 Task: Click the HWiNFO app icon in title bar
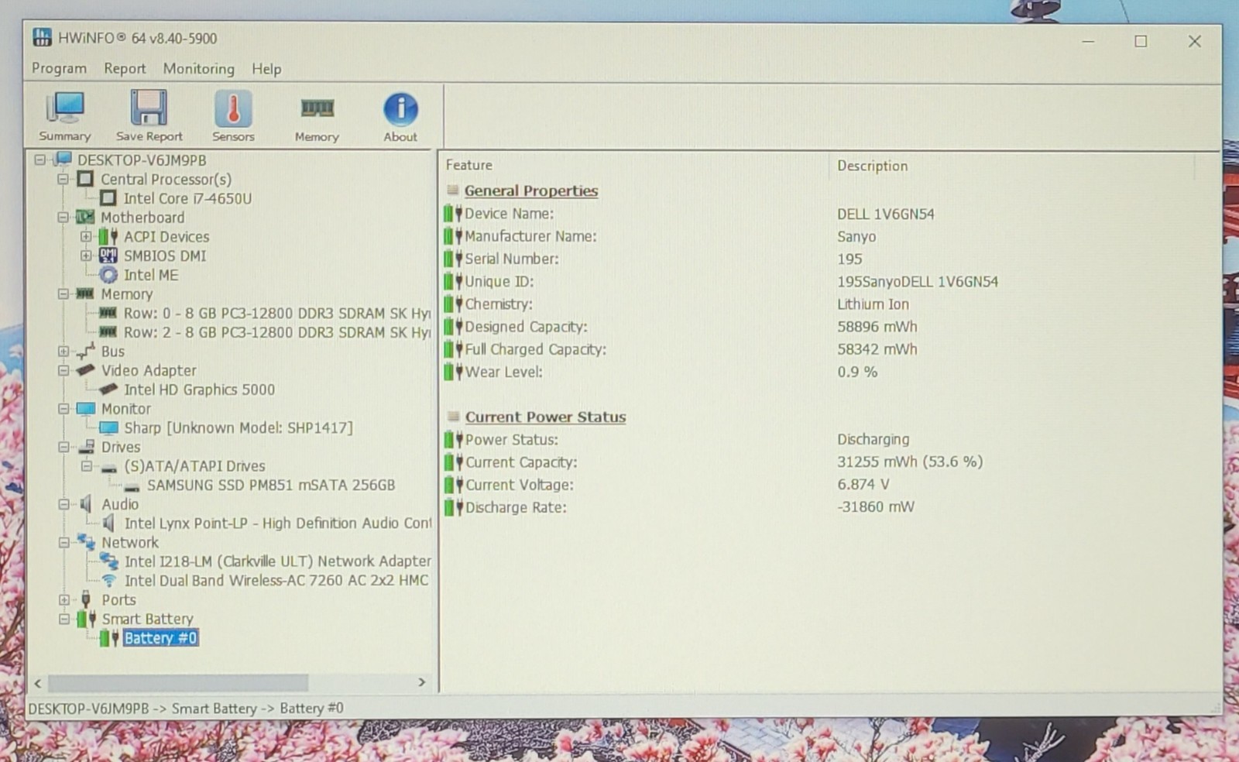(x=43, y=37)
